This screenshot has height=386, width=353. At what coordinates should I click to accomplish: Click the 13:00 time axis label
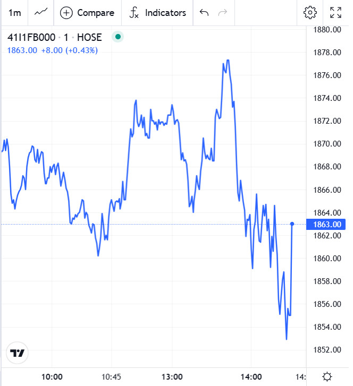point(172,377)
